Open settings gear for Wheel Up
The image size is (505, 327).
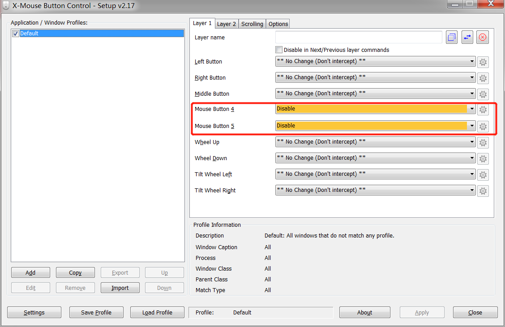pos(483,142)
